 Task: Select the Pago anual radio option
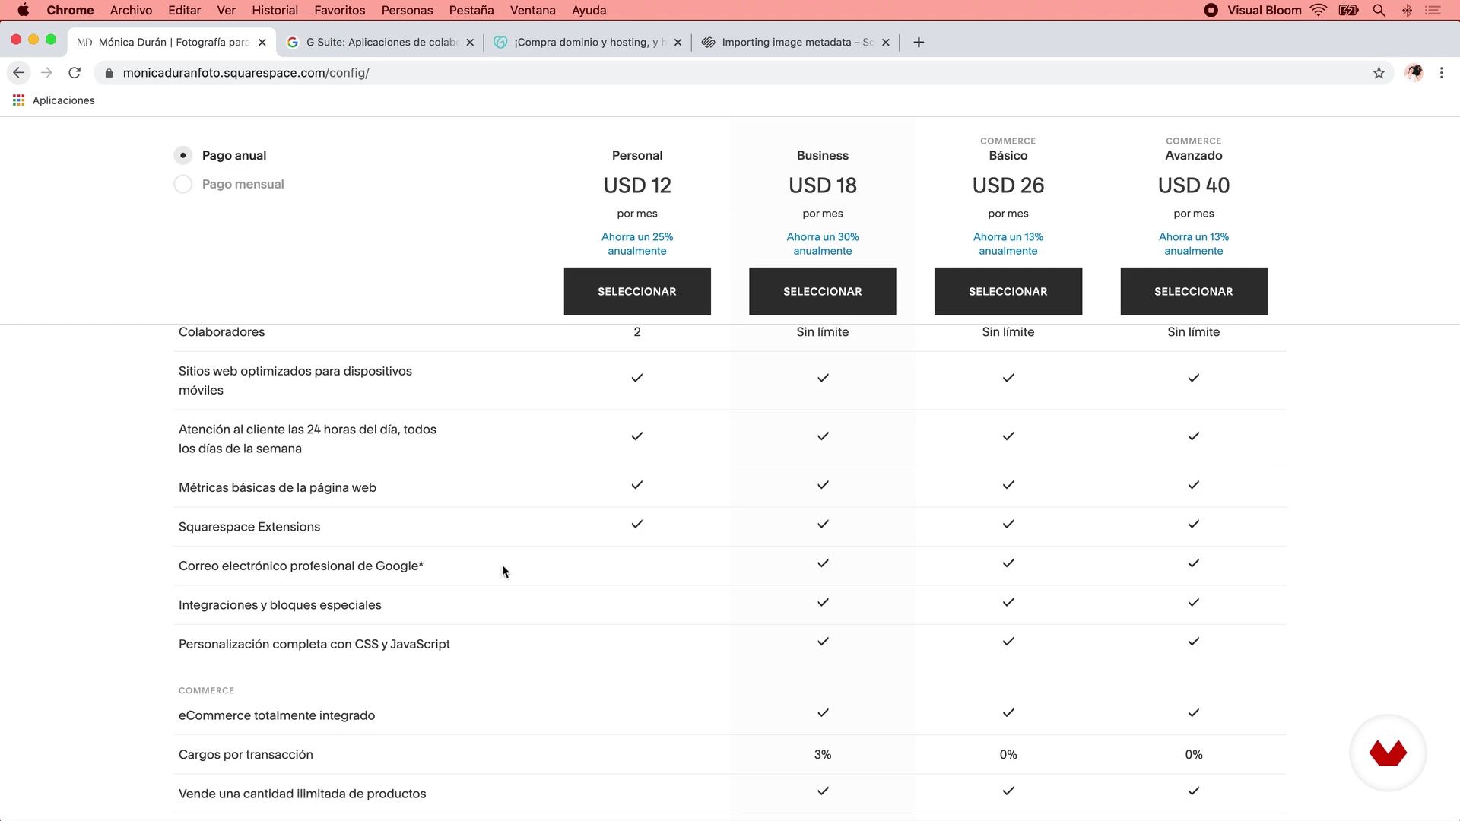[182, 155]
